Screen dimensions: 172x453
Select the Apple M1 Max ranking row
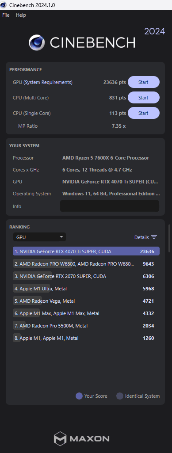pyautogui.click(x=86, y=313)
